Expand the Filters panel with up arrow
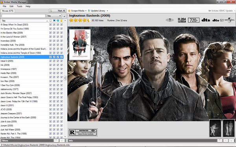Viewport: 236px width, 147px height. [56, 141]
